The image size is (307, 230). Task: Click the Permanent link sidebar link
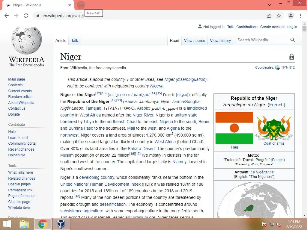point(20,190)
